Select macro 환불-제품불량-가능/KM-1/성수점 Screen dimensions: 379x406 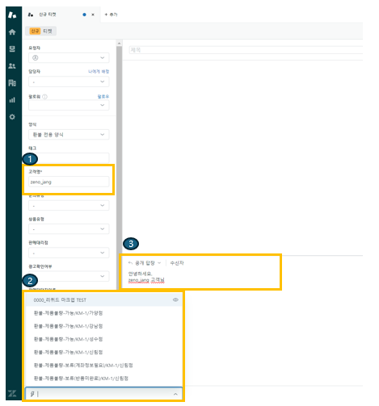[103, 339]
